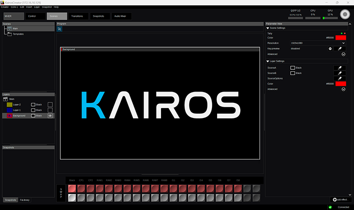Switch to the FxLibrary tab
Image resolution: width=354 pixels, height=210 pixels.
tap(25, 200)
